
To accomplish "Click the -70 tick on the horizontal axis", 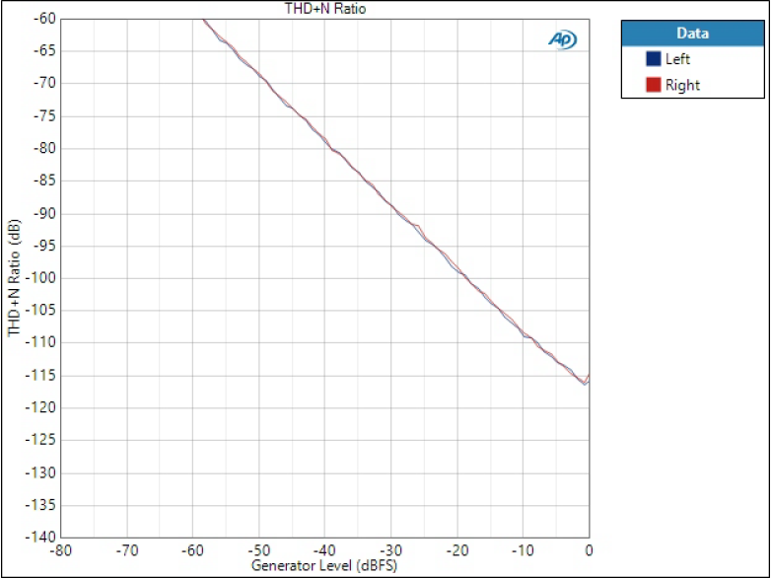I will click(x=127, y=550).
